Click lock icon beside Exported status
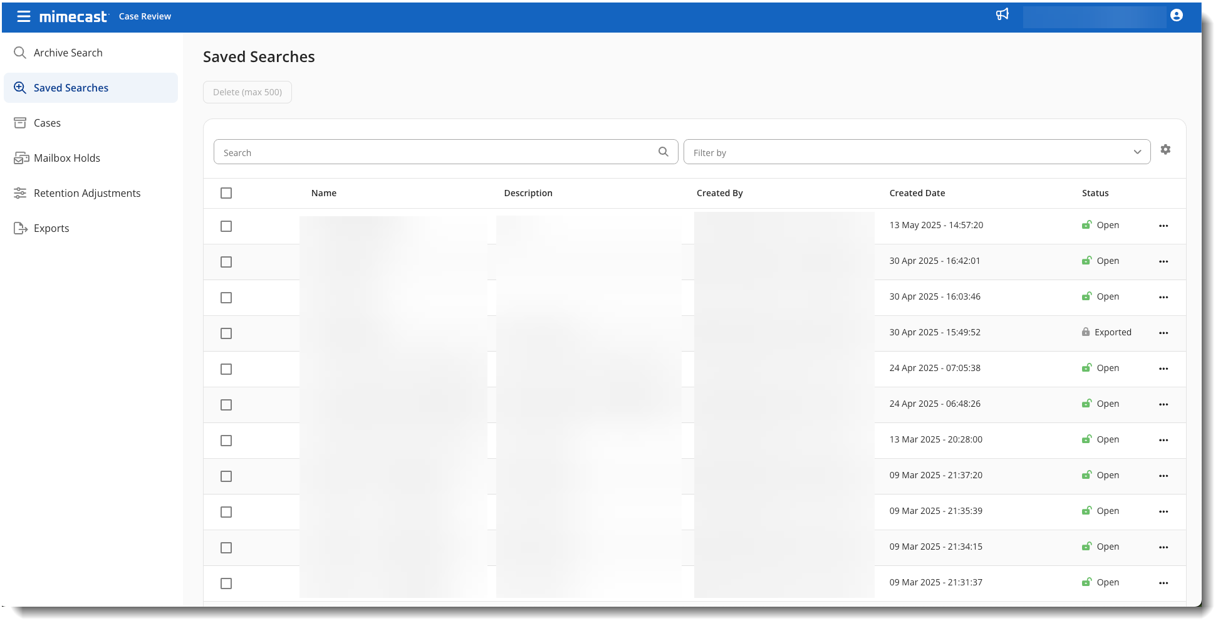1223x628 pixels. point(1085,332)
